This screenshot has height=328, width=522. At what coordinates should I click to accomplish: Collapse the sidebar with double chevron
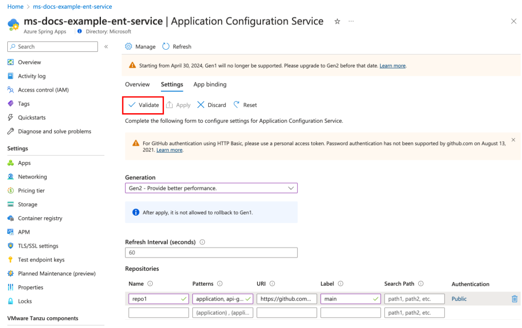106,47
